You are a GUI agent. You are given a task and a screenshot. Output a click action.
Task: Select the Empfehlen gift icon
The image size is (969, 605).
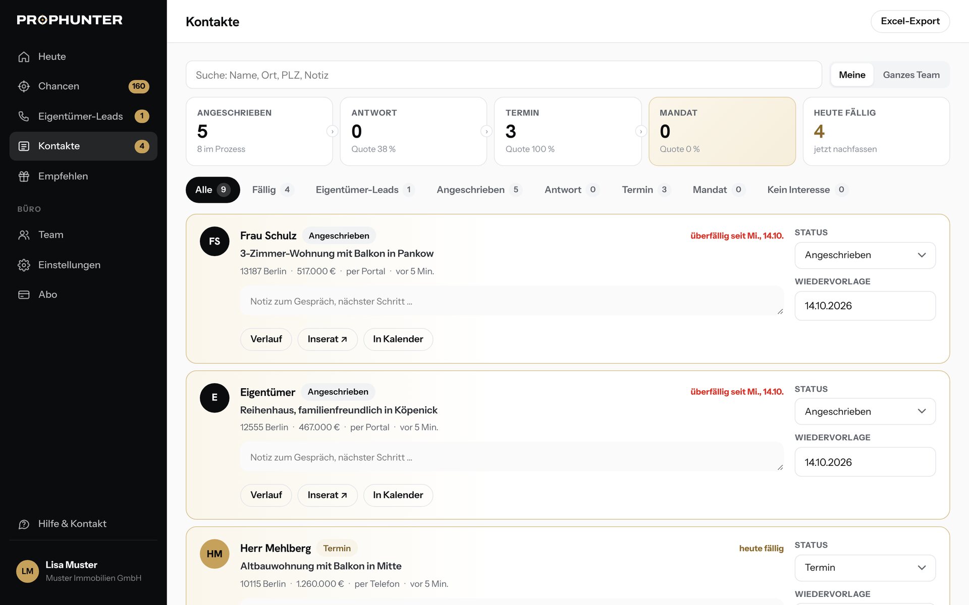pos(24,176)
